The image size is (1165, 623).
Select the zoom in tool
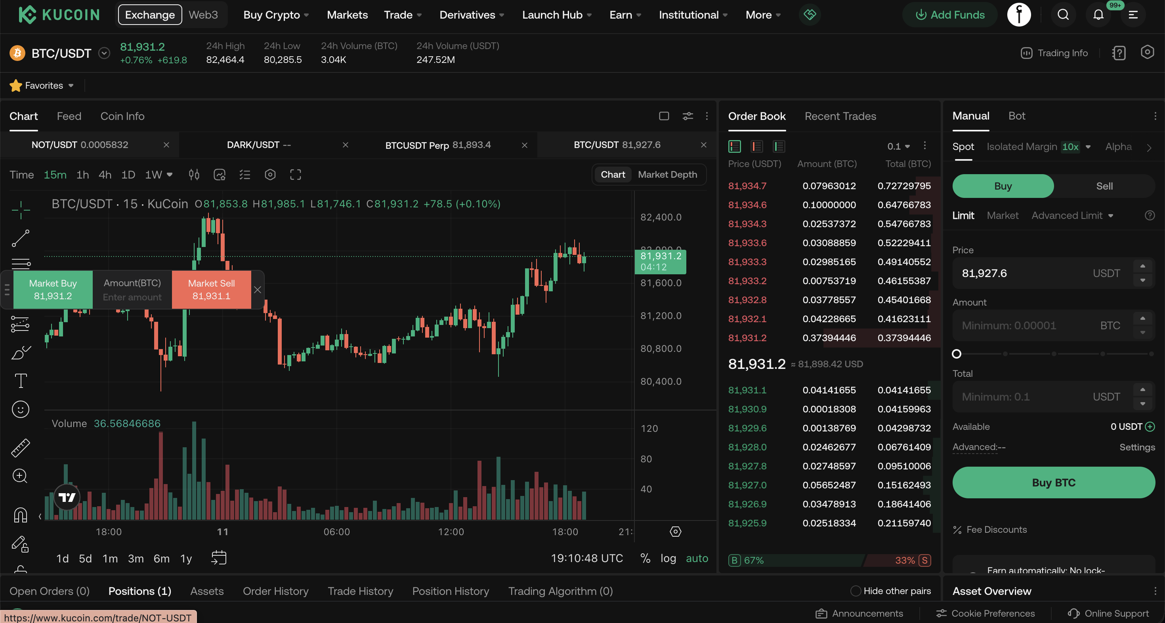click(x=20, y=476)
